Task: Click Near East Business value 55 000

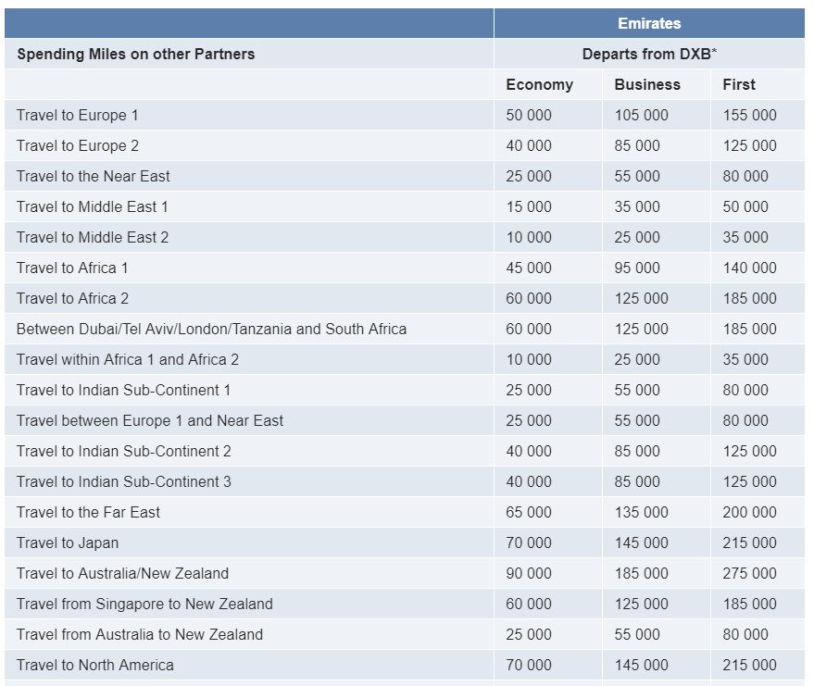Action: 637,177
